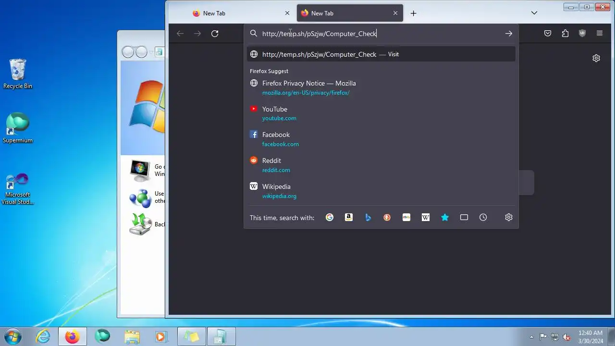Reload the page with refresh icon
Viewport: 615px width, 346px height.
215,34
